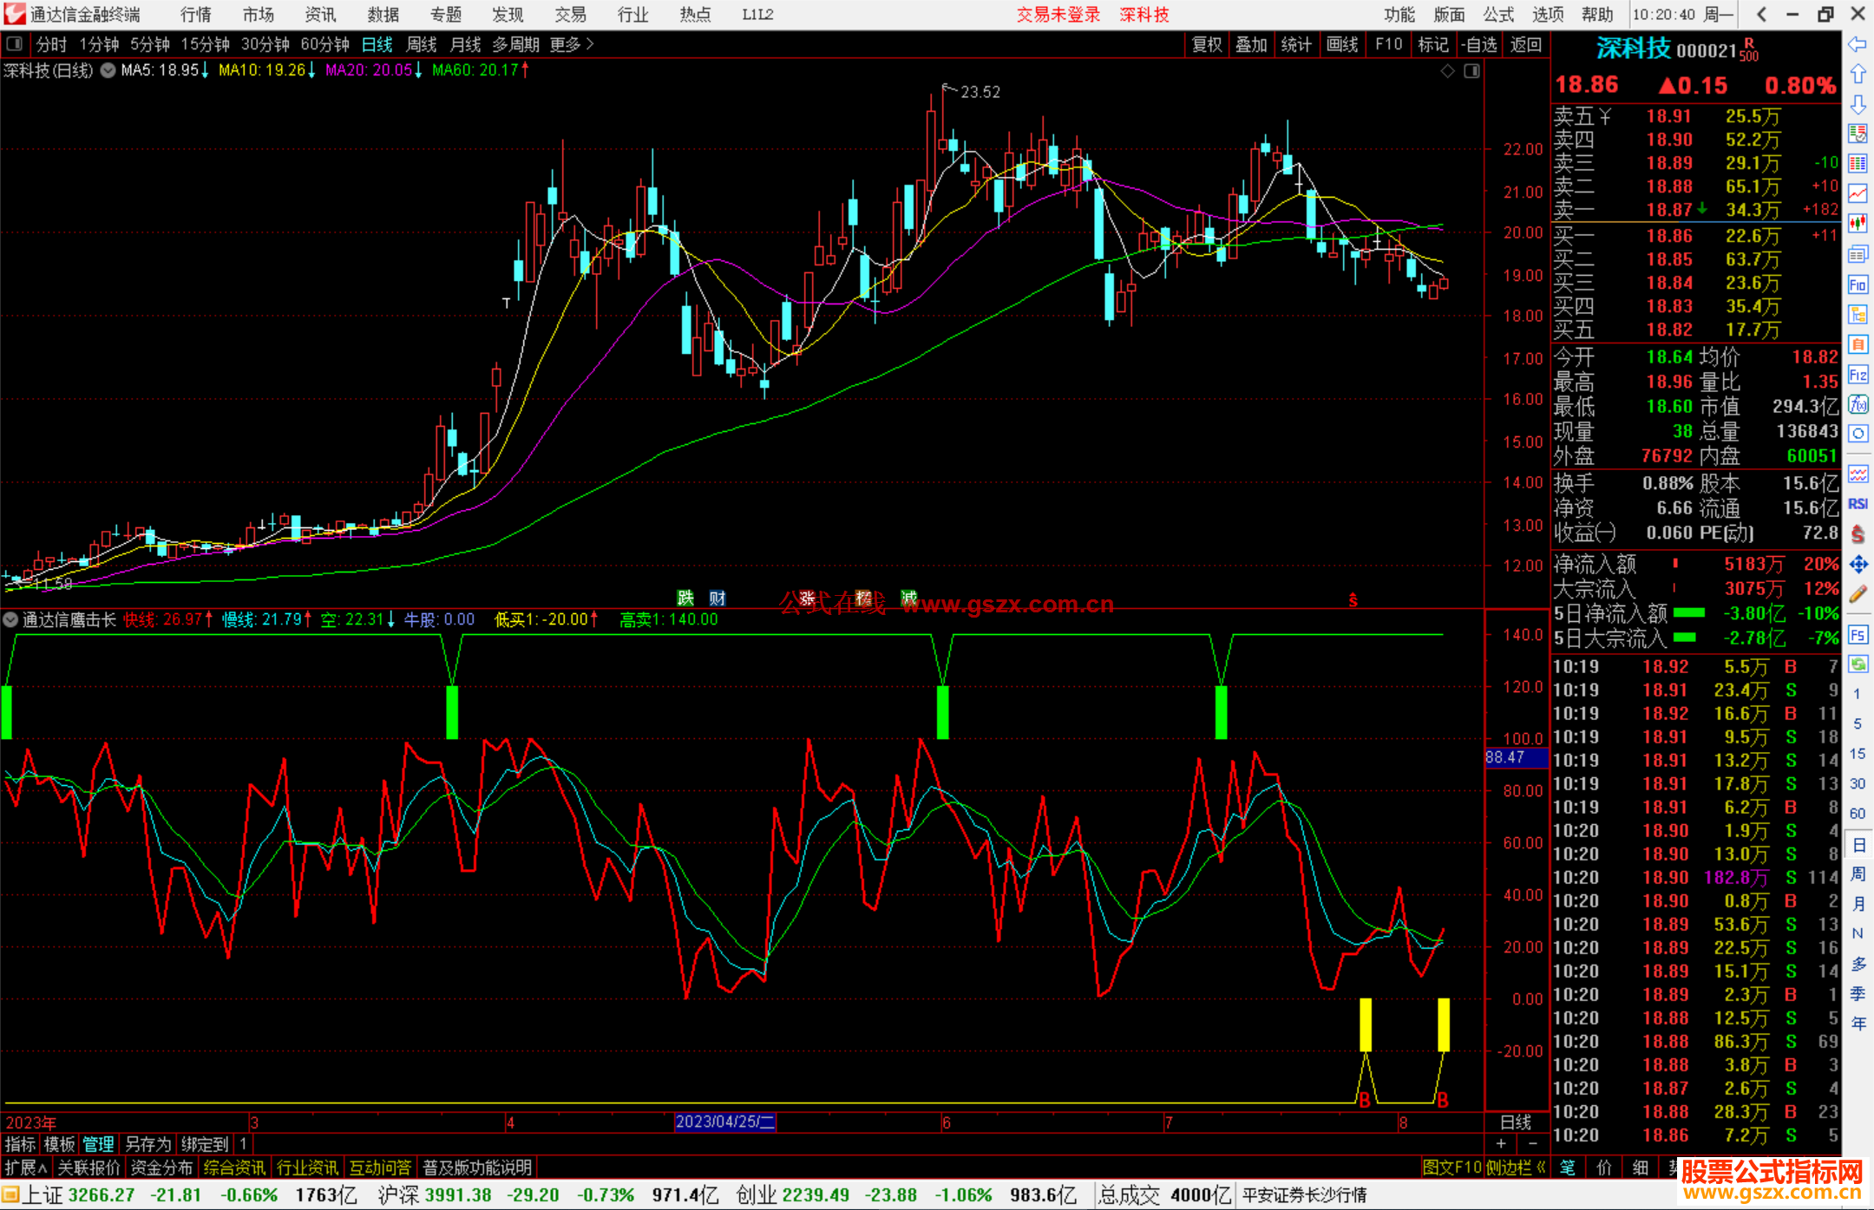Open the 公式 dropdown menu
1874x1210 pixels.
(x=1498, y=14)
